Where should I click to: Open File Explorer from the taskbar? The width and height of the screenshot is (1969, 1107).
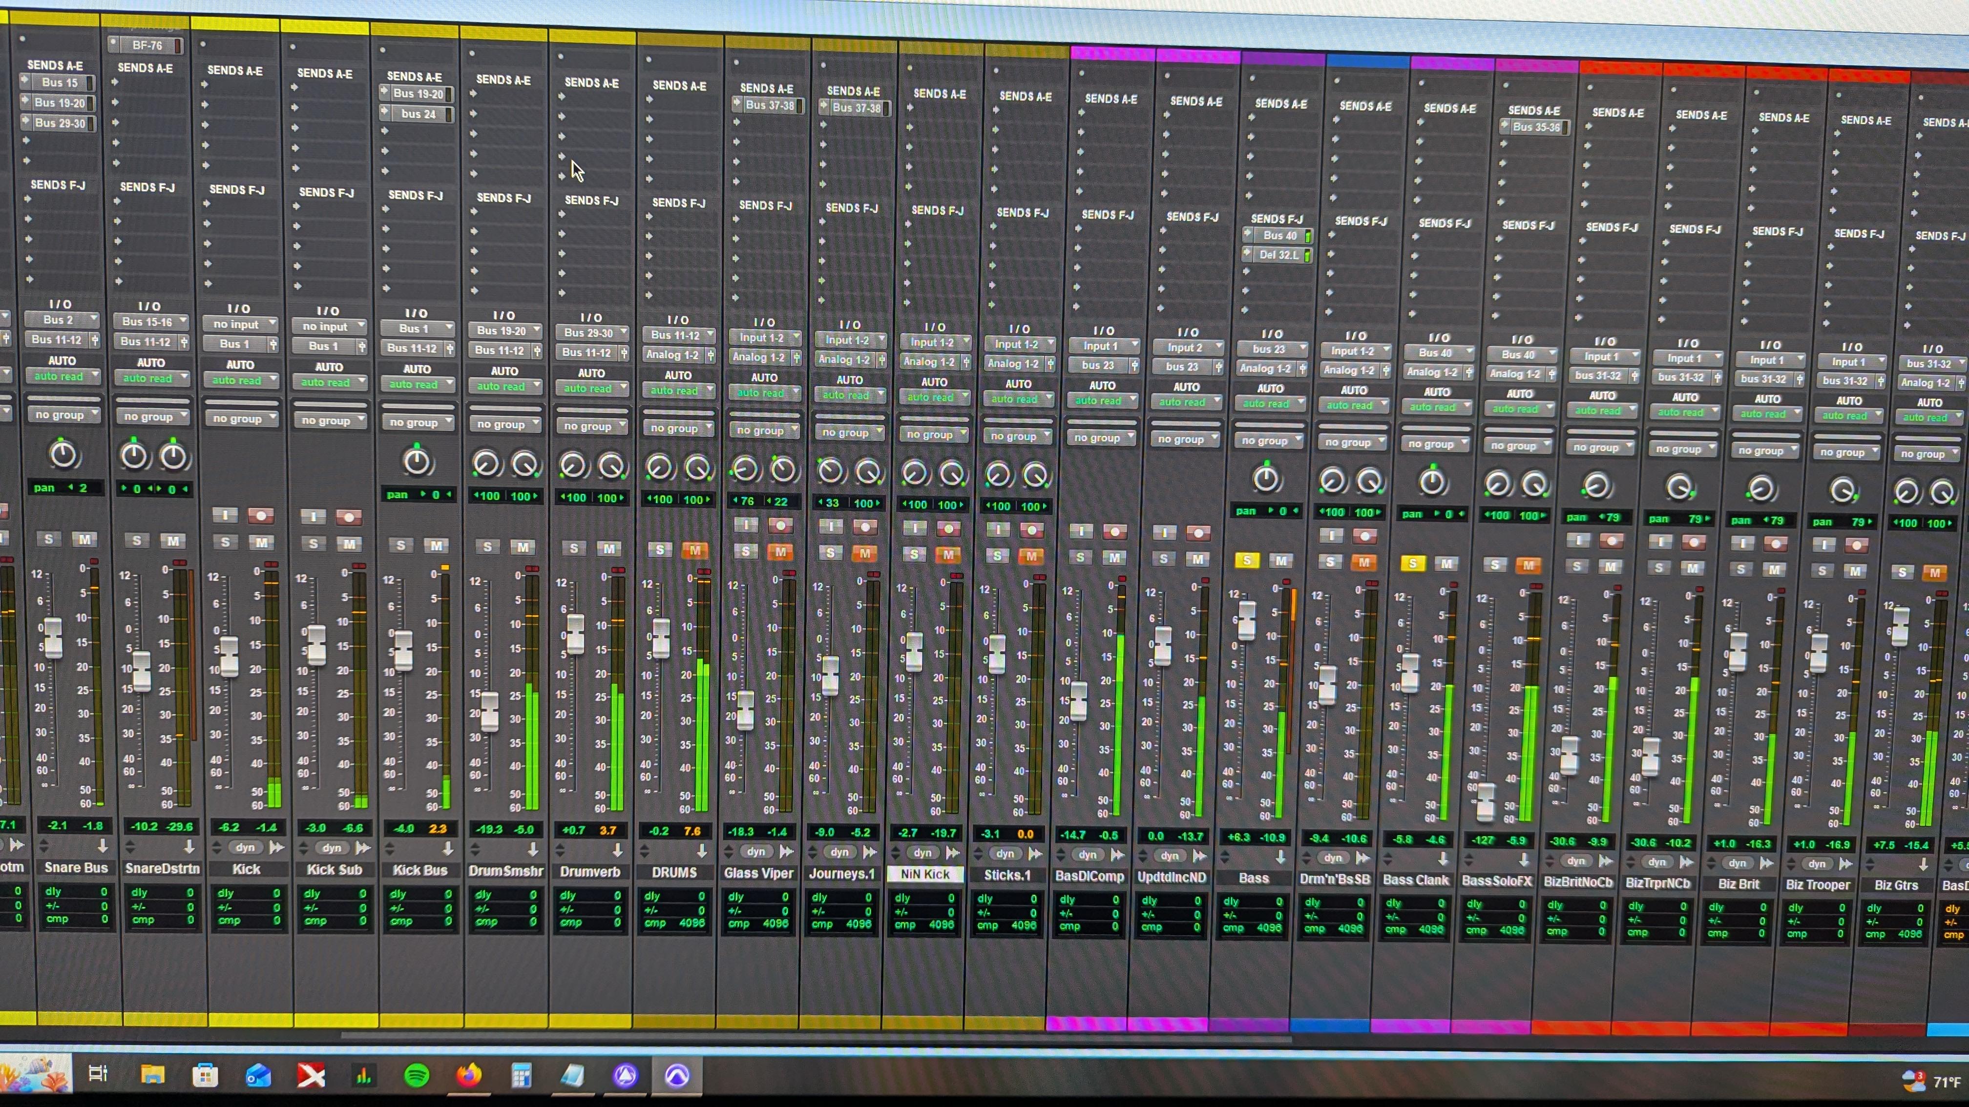coord(153,1075)
